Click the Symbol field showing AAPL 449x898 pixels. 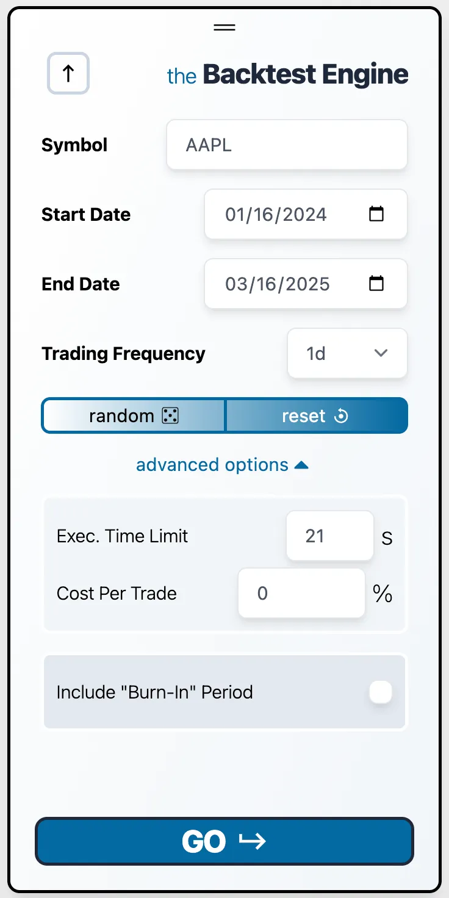pos(287,145)
